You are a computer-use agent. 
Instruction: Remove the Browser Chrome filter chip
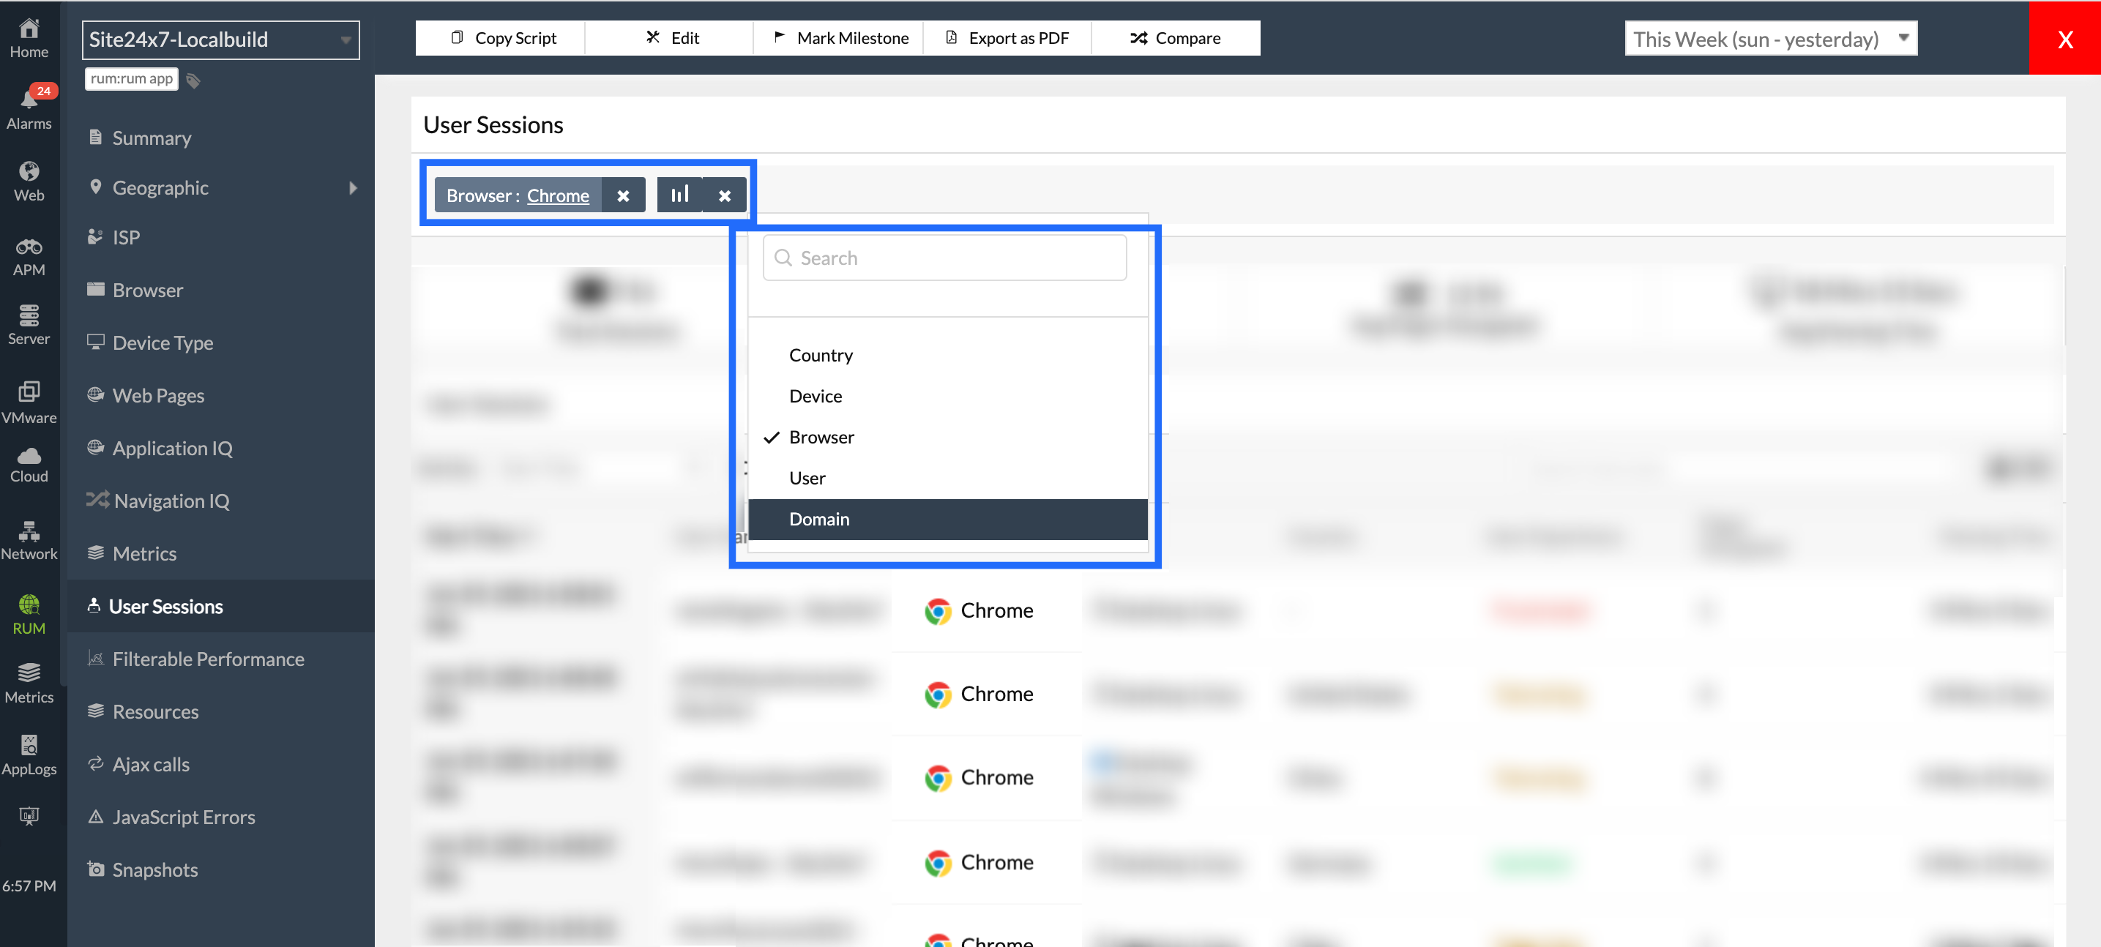623,195
